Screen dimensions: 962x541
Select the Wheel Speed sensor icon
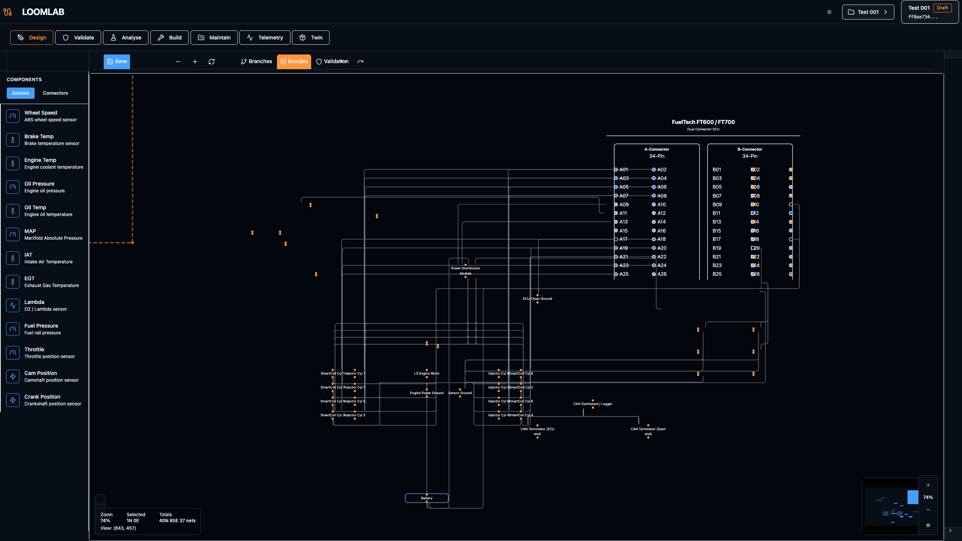[x=13, y=116]
